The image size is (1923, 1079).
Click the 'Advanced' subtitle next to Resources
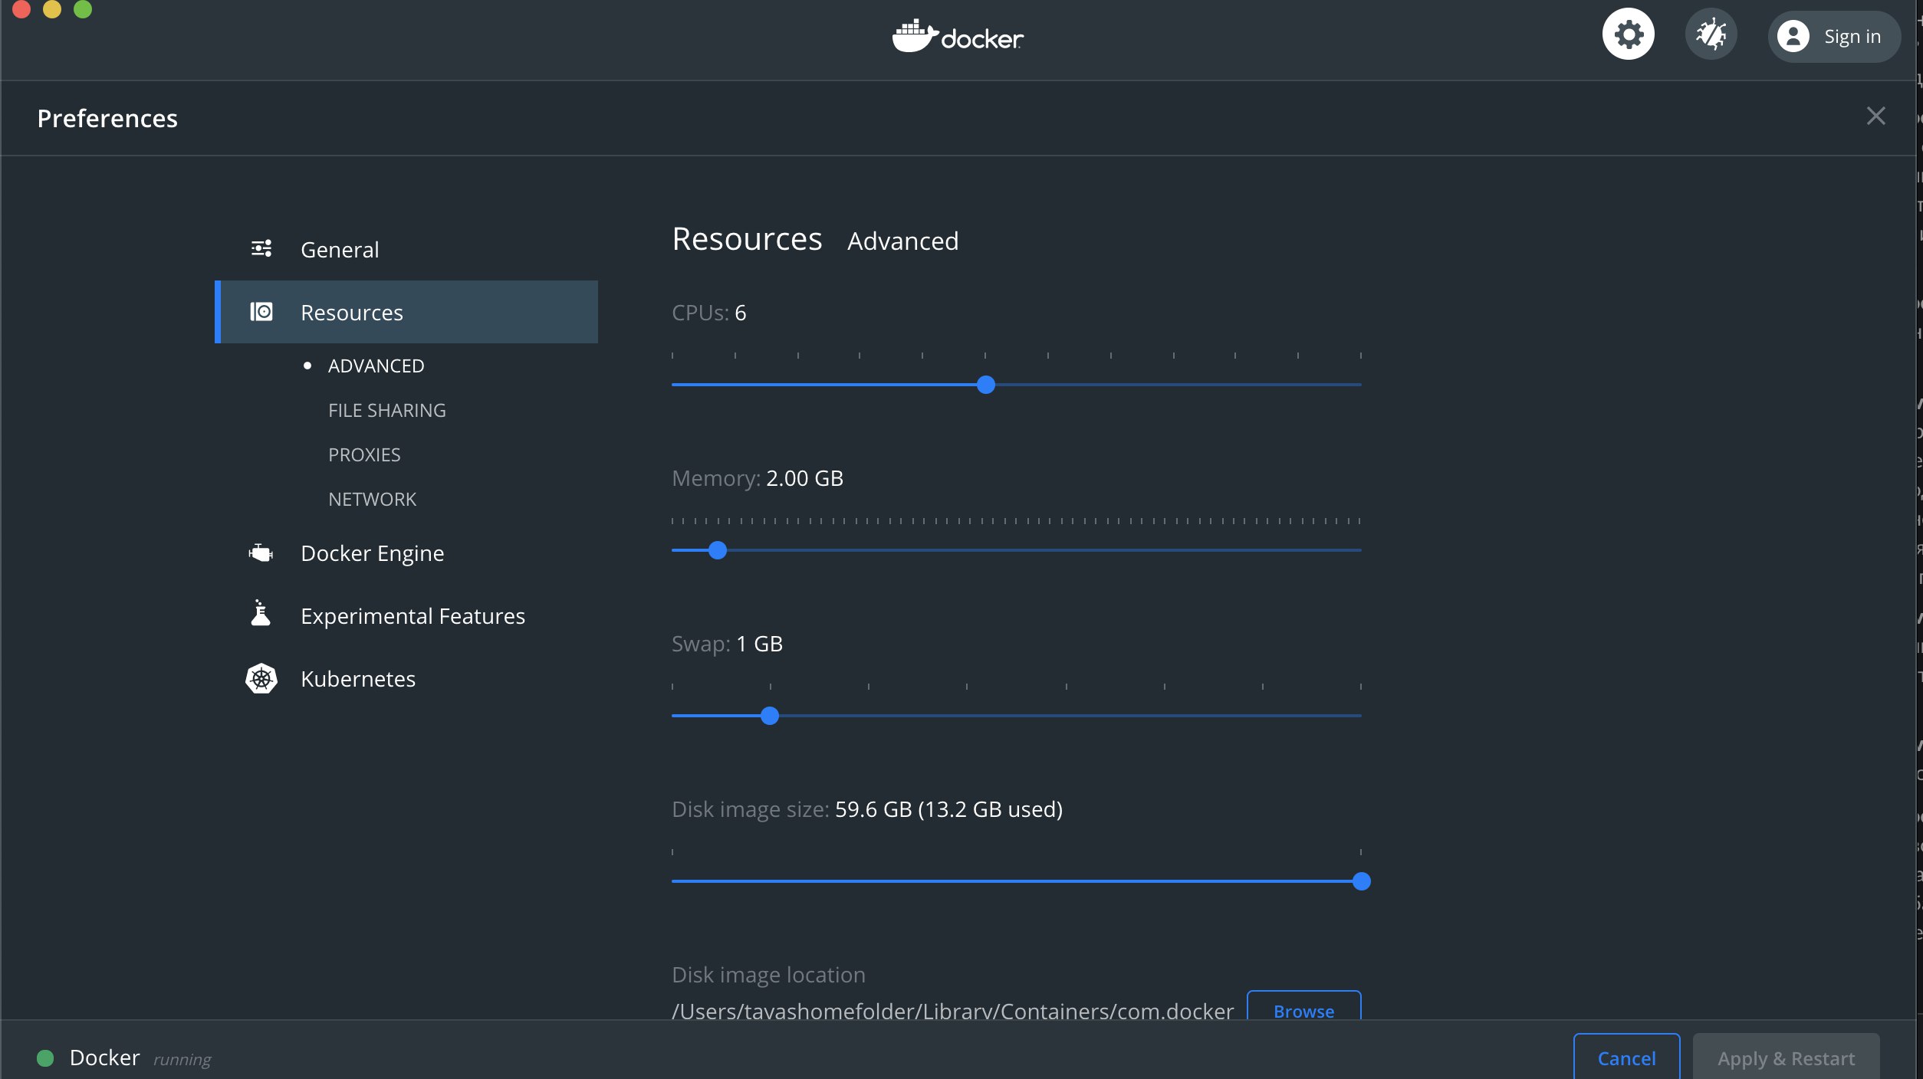point(902,241)
